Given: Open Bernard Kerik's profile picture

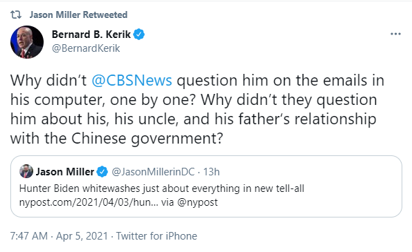Looking at the screenshot, I should (27, 42).
